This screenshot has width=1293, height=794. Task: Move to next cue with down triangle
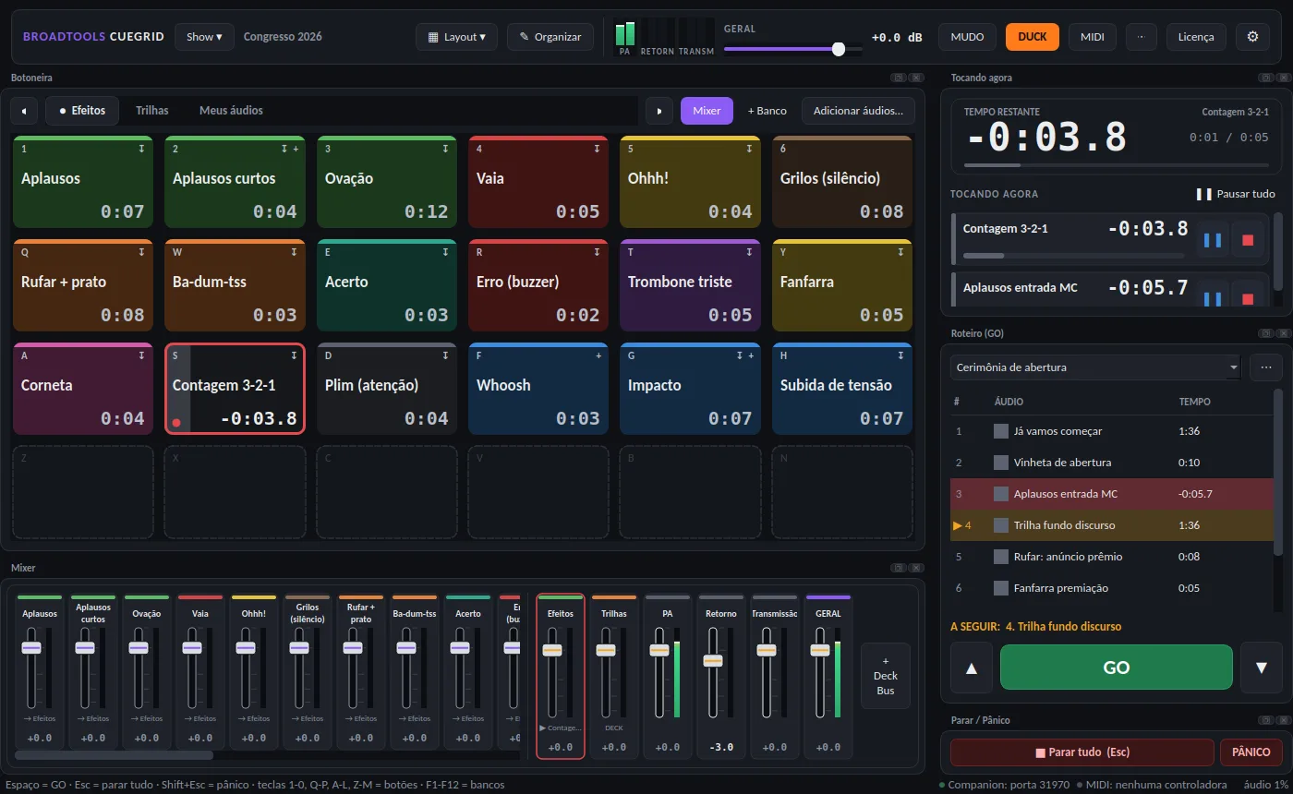(1262, 668)
